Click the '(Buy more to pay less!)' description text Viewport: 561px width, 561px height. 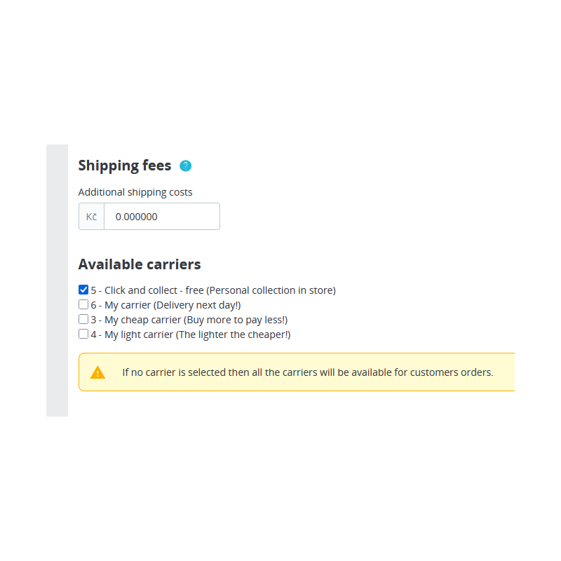point(236,320)
